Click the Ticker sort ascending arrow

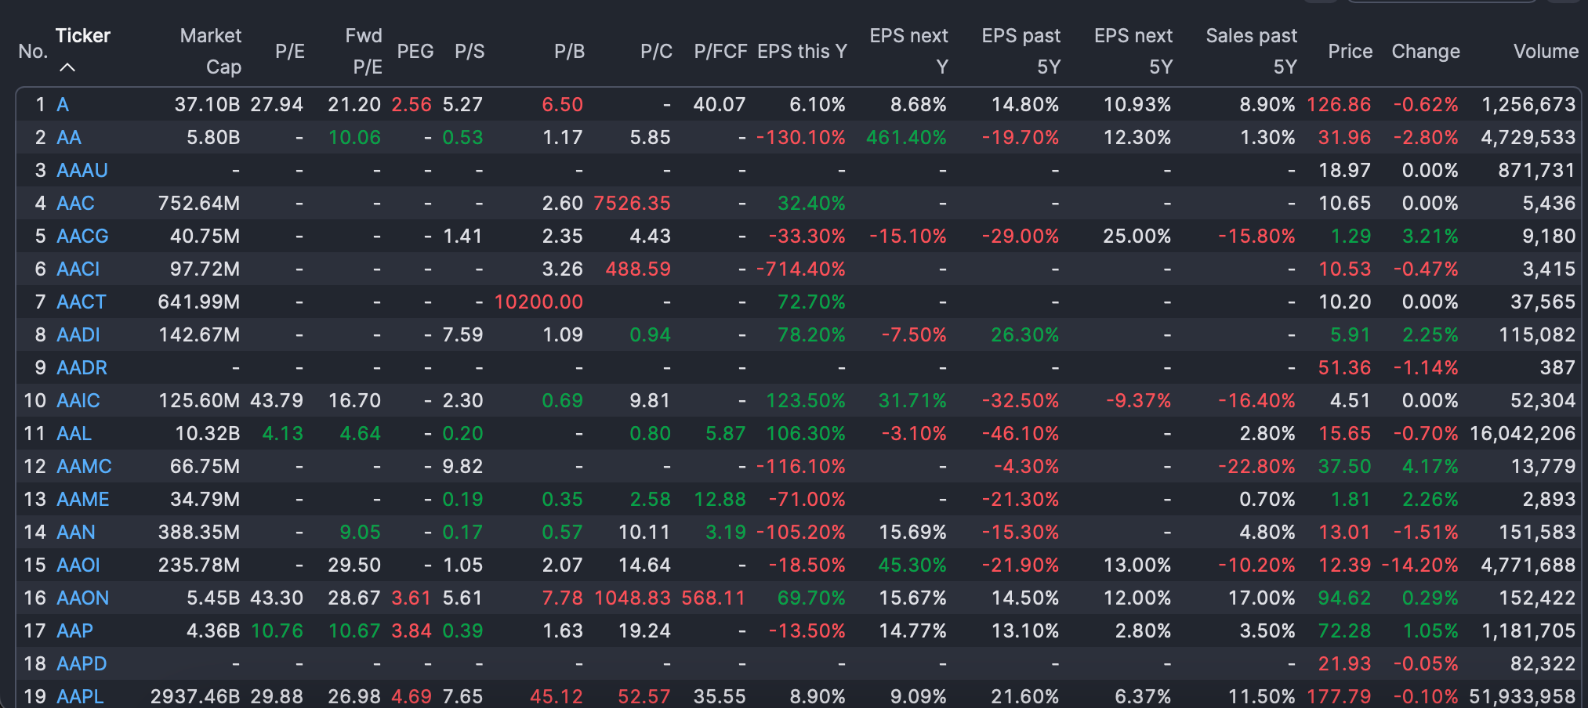pos(67,67)
